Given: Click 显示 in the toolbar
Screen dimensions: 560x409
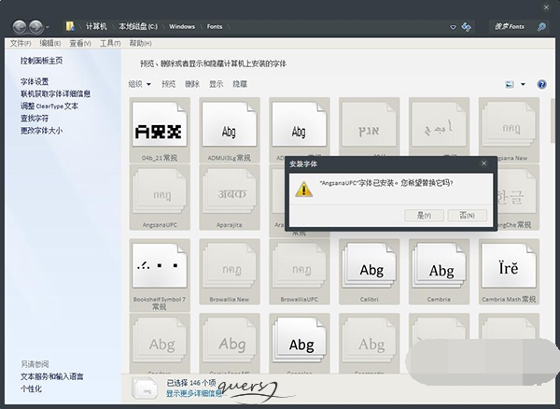Looking at the screenshot, I should [x=217, y=84].
